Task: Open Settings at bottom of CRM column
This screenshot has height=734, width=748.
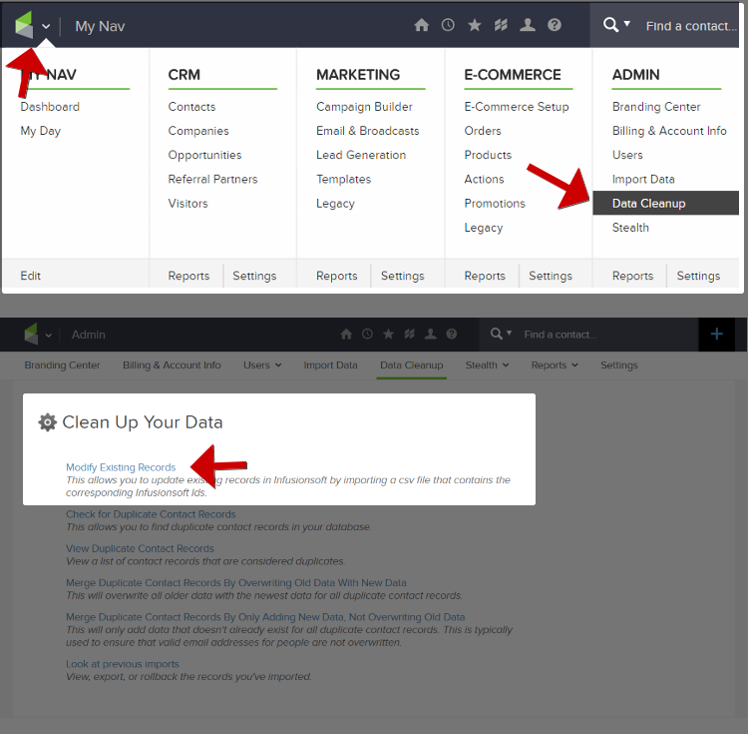Action: click(x=254, y=276)
